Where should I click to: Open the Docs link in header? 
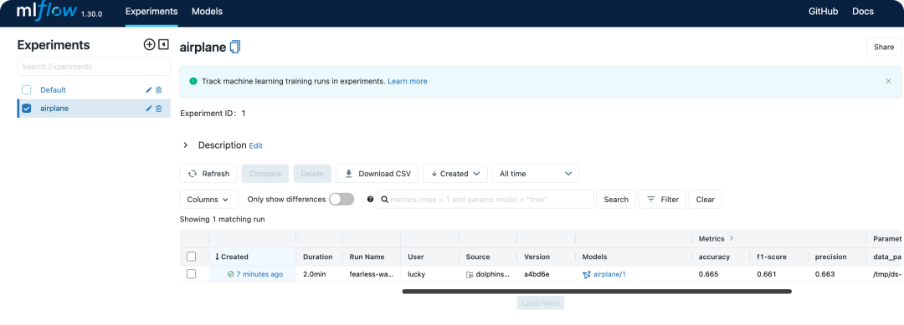[863, 12]
